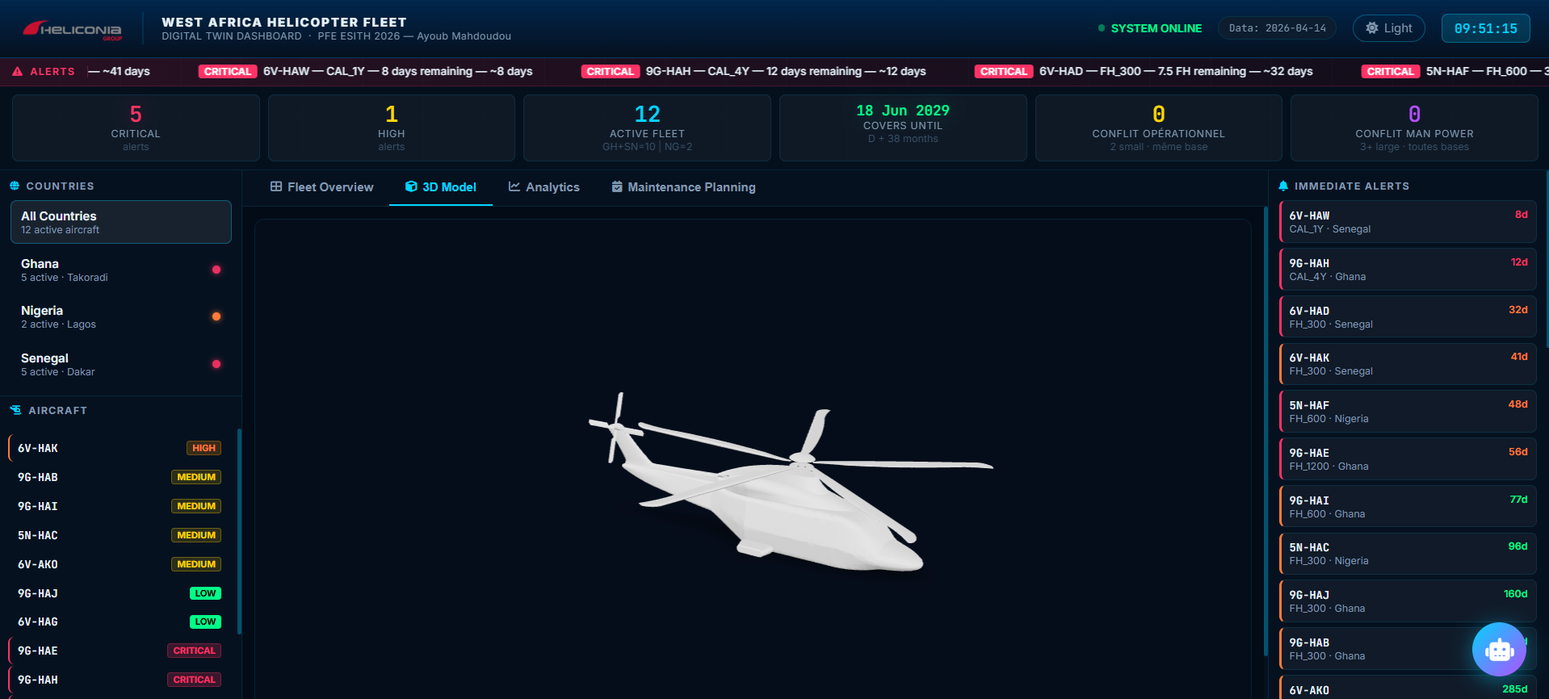Viewport: 1549px width, 699px height.
Task: Open the Fleet Overview tab
Action: tap(321, 187)
